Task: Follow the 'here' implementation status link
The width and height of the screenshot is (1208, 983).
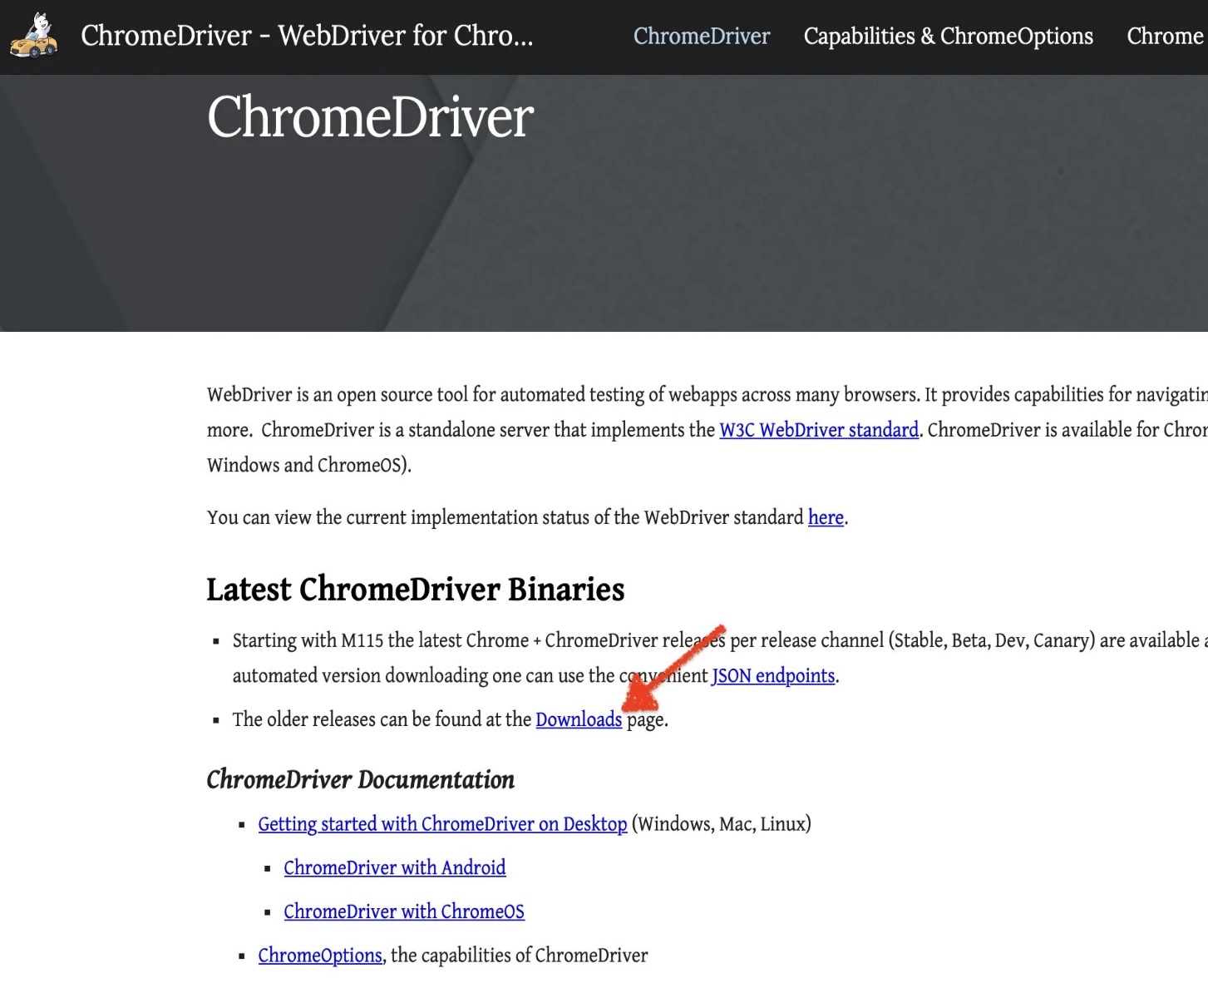Action: (826, 517)
